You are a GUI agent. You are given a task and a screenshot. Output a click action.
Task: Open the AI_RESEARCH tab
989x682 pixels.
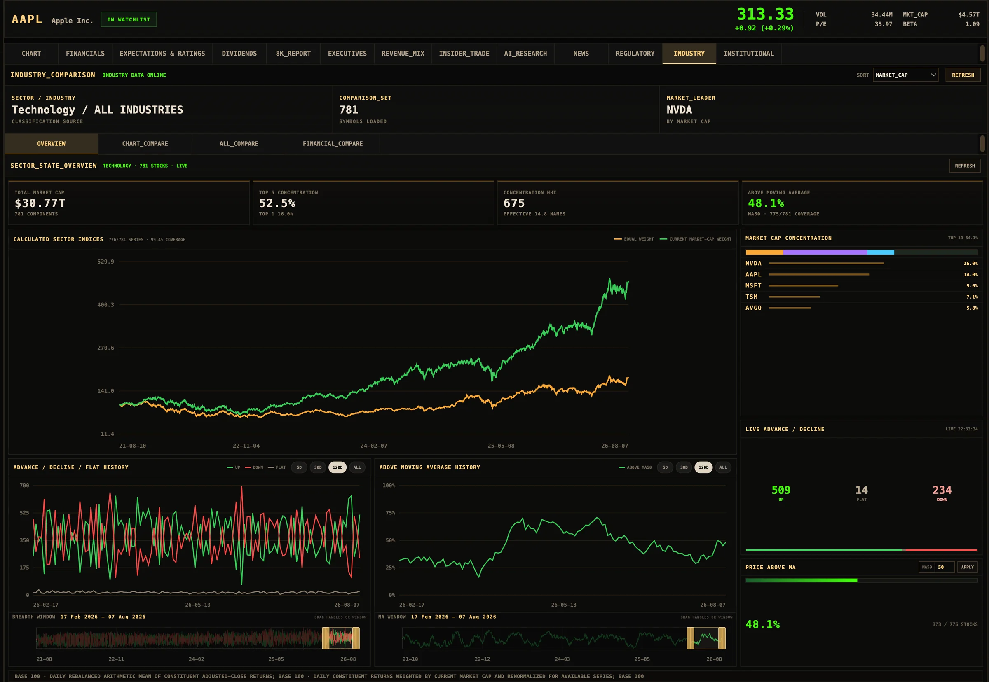pos(525,54)
